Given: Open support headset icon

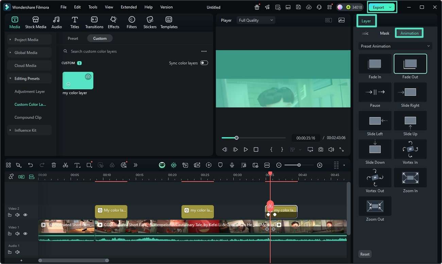Looking at the screenshot, I should (319, 7).
